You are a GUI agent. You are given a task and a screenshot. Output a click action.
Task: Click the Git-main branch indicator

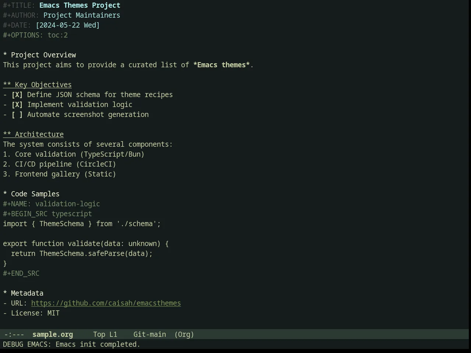[149, 335]
